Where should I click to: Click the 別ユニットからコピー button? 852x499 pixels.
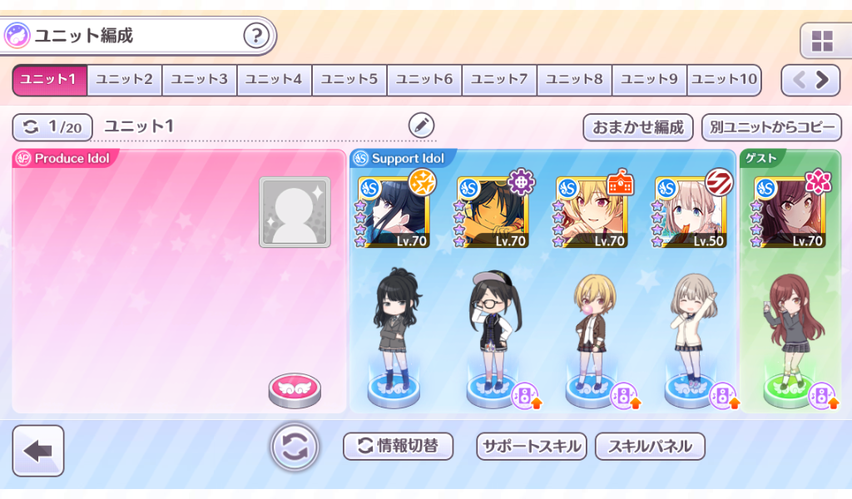pos(771,127)
